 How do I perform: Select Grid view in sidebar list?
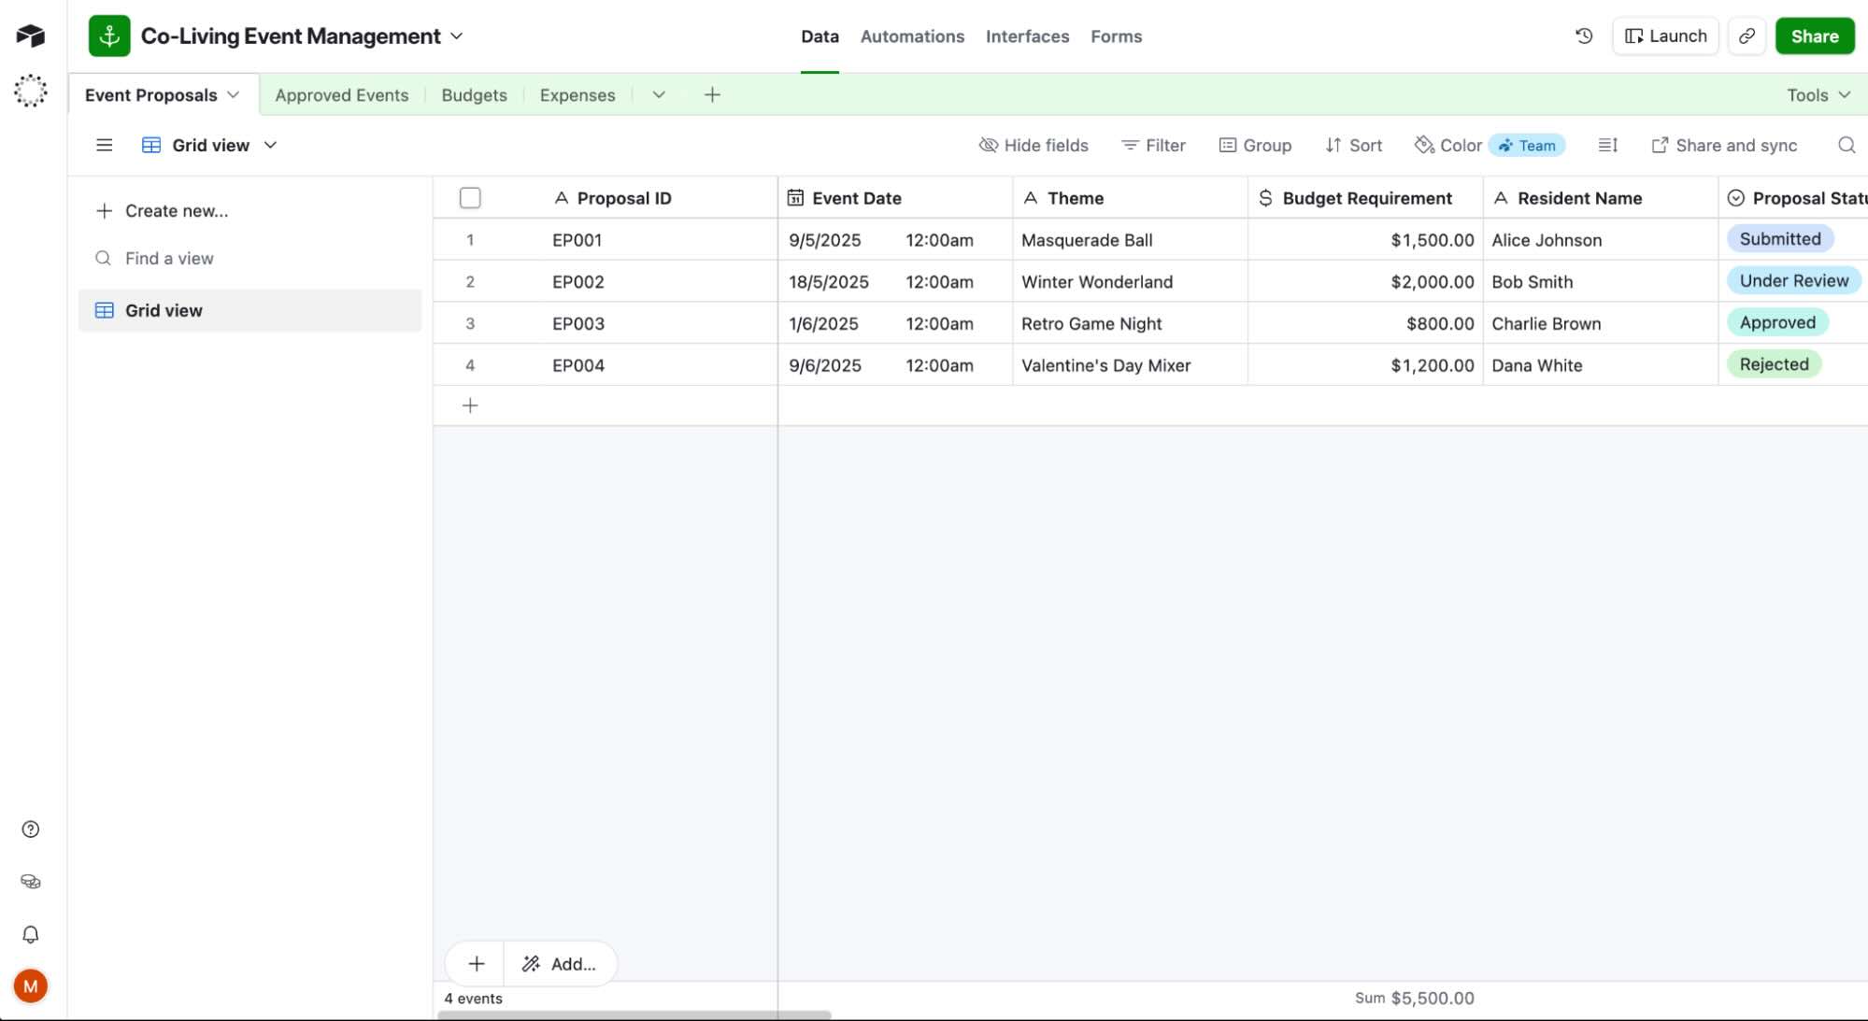(250, 310)
